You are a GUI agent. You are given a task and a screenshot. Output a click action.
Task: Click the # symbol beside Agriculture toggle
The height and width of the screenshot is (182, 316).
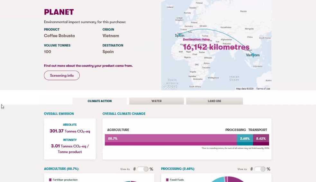pos(134,169)
